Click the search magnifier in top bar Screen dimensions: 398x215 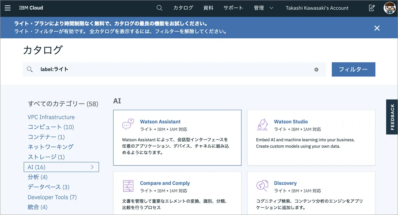pyautogui.click(x=160, y=8)
